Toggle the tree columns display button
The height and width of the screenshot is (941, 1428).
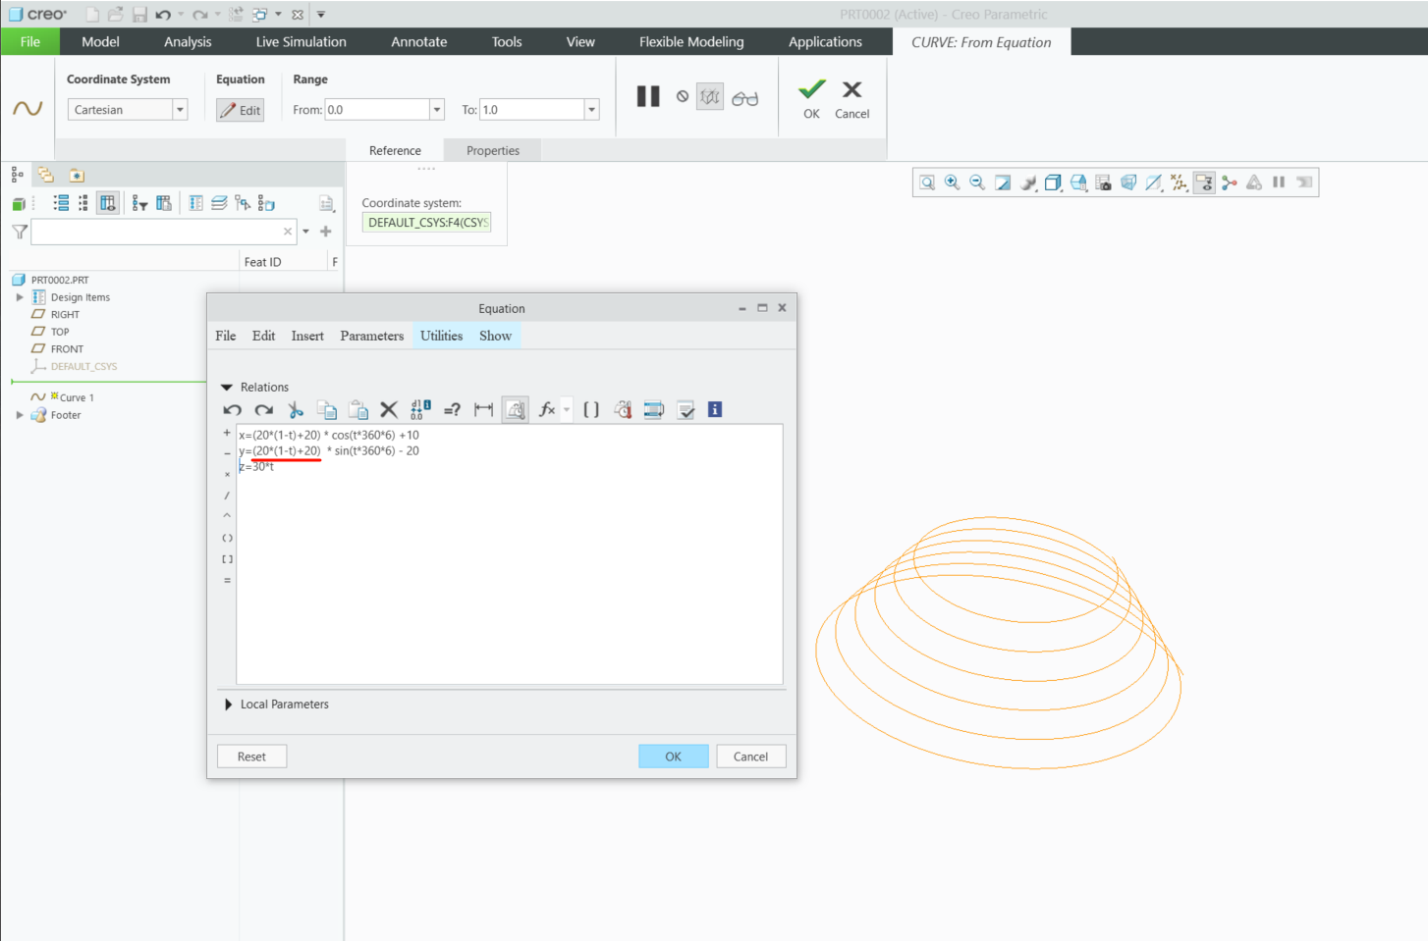(108, 203)
